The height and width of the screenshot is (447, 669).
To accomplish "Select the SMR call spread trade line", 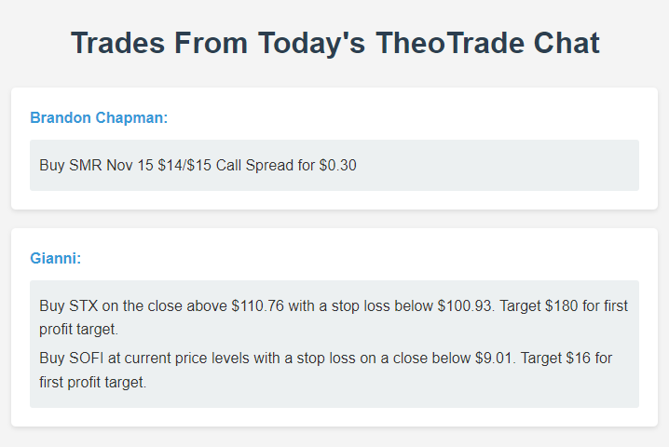I will [198, 166].
